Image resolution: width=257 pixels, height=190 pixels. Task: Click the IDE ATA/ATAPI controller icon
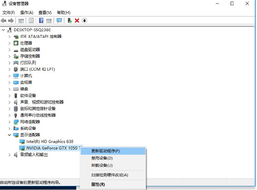(16, 37)
